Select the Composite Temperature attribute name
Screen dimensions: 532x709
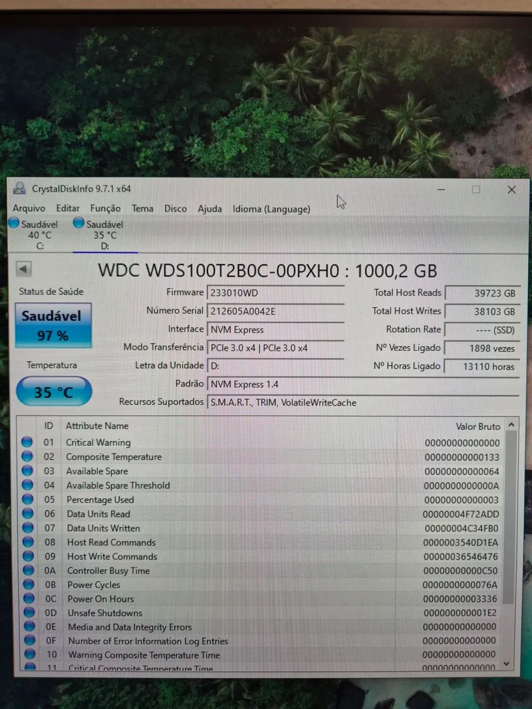114,456
